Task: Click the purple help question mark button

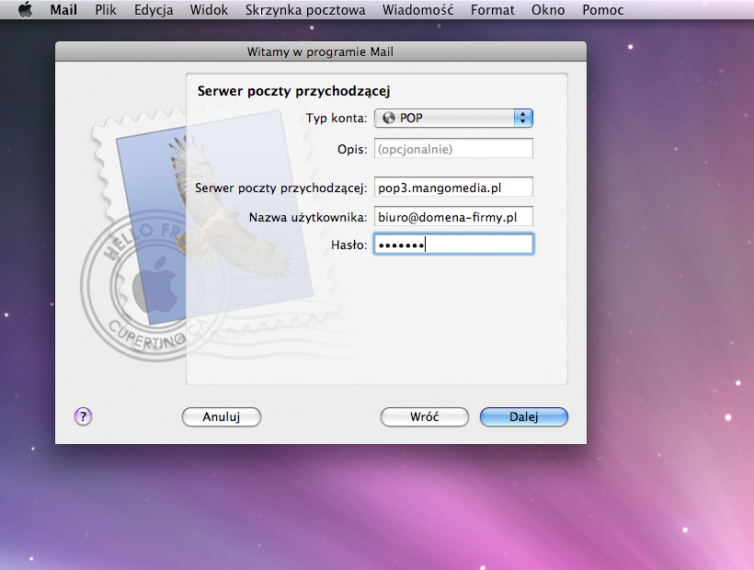Action: coord(83,416)
